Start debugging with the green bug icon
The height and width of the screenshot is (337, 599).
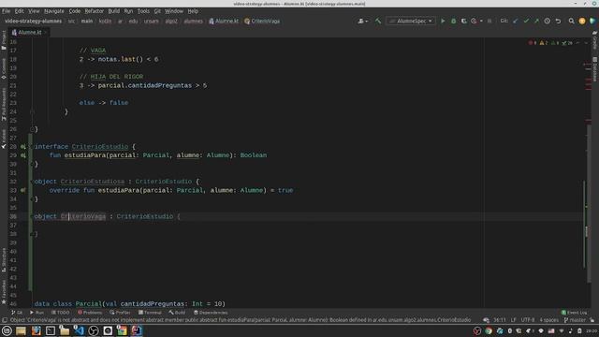point(453,21)
